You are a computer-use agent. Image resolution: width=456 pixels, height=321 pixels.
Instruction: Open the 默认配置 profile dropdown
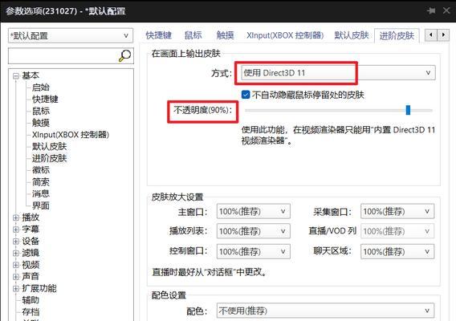coord(71,36)
